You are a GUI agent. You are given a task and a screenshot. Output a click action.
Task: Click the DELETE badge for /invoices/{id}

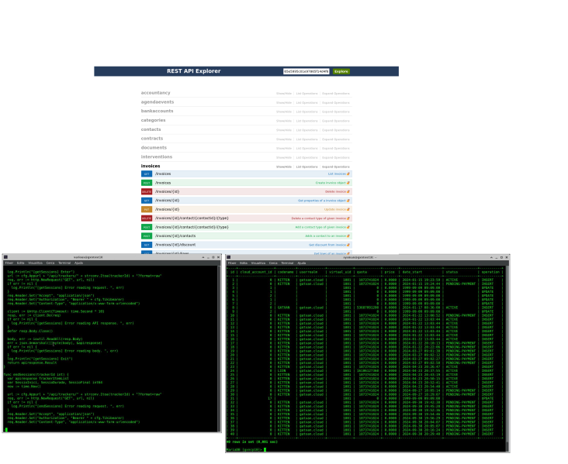(x=147, y=191)
